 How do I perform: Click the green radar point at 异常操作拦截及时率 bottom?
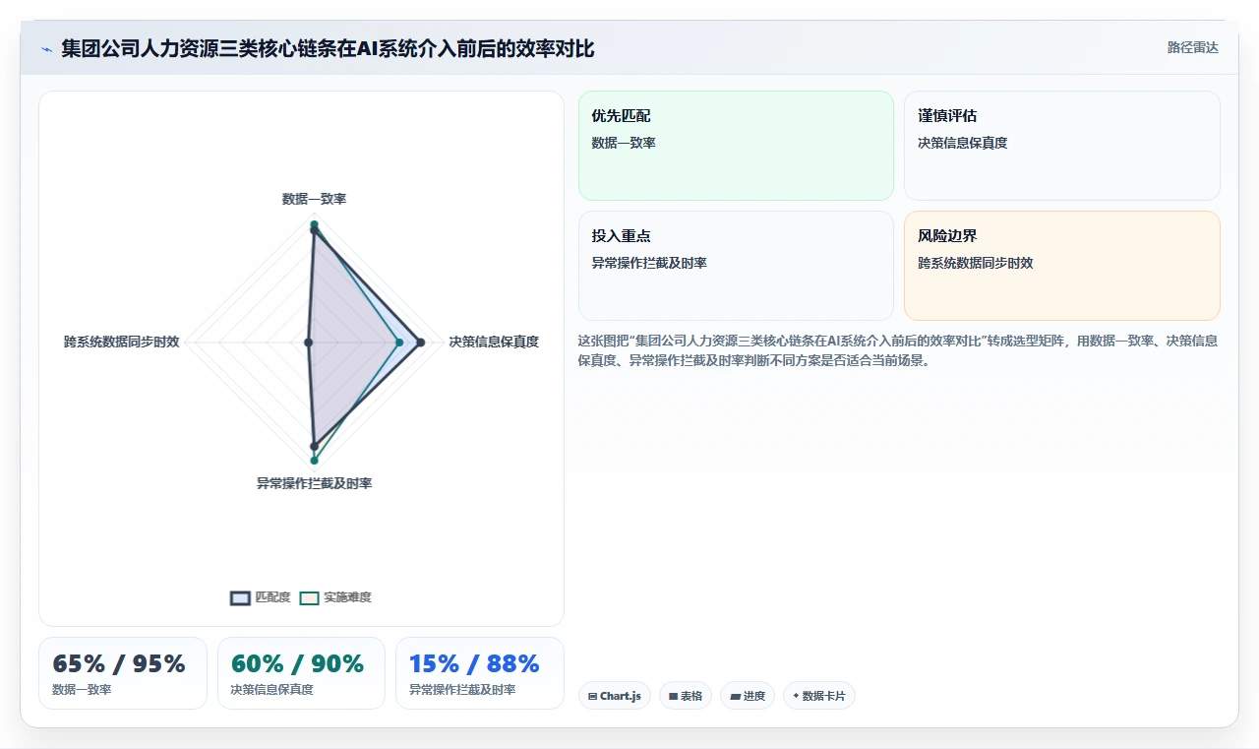coord(314,461)
